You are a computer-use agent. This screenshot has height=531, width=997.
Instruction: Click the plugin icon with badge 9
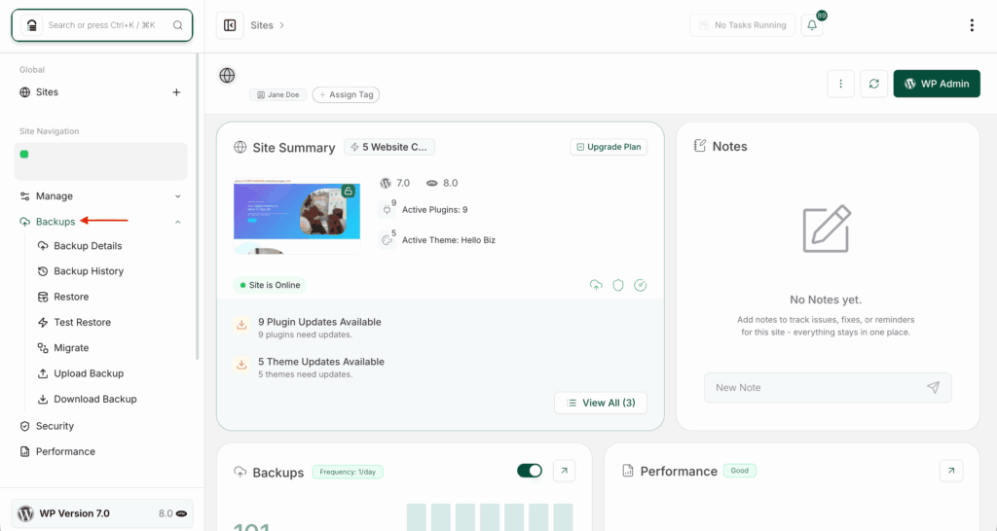387,209
